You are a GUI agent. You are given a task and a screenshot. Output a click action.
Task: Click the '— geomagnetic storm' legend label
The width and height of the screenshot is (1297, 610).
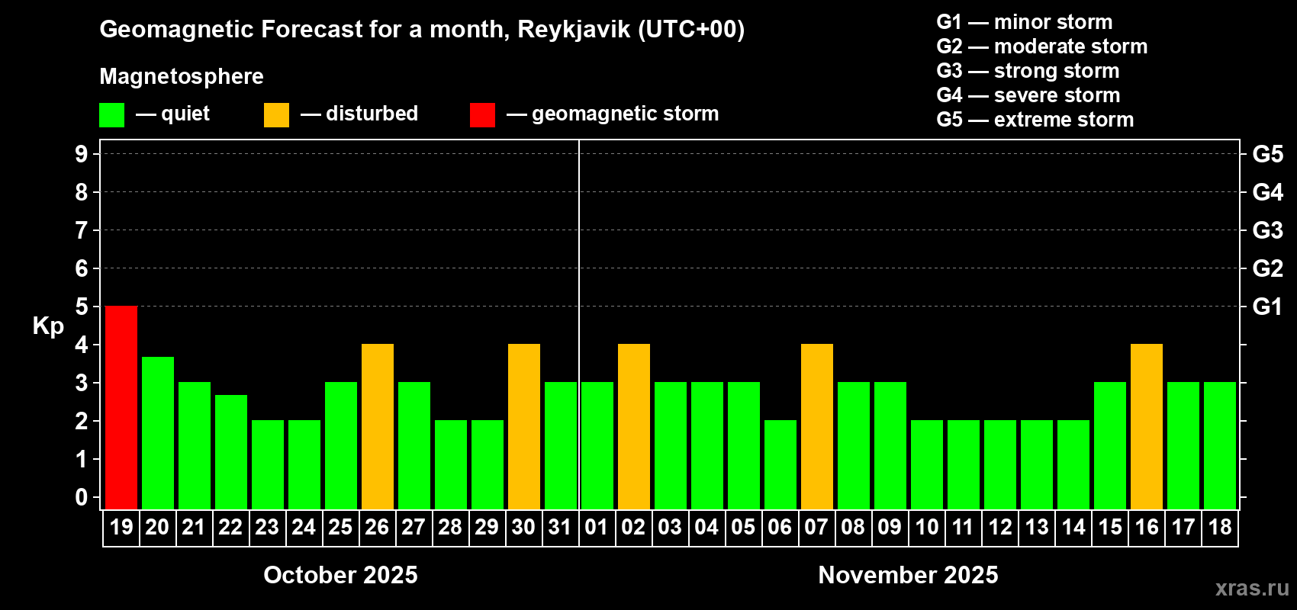click(x=613, y=114)
